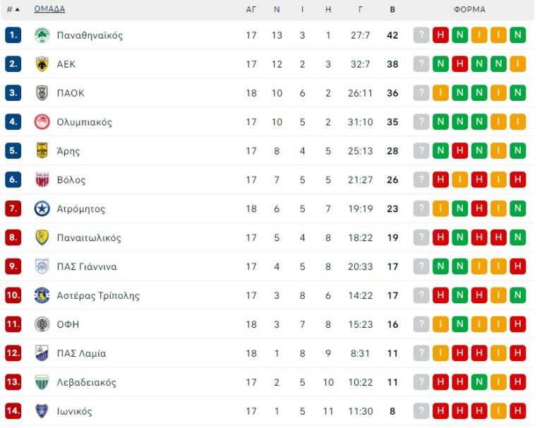Click the ΦΟΡΜΑ column header
The height and width of the screenshot is (428, 542).
pyautogui.click(x=469, y=9)
